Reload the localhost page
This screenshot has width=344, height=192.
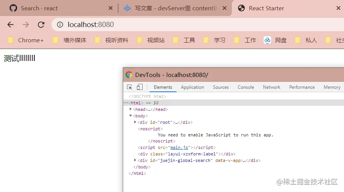click(41, 24)
